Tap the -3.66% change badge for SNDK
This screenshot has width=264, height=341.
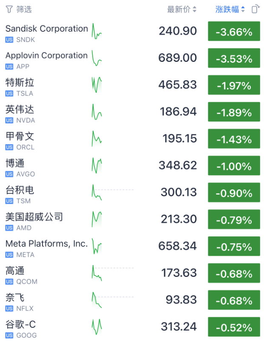click(234, 31)
